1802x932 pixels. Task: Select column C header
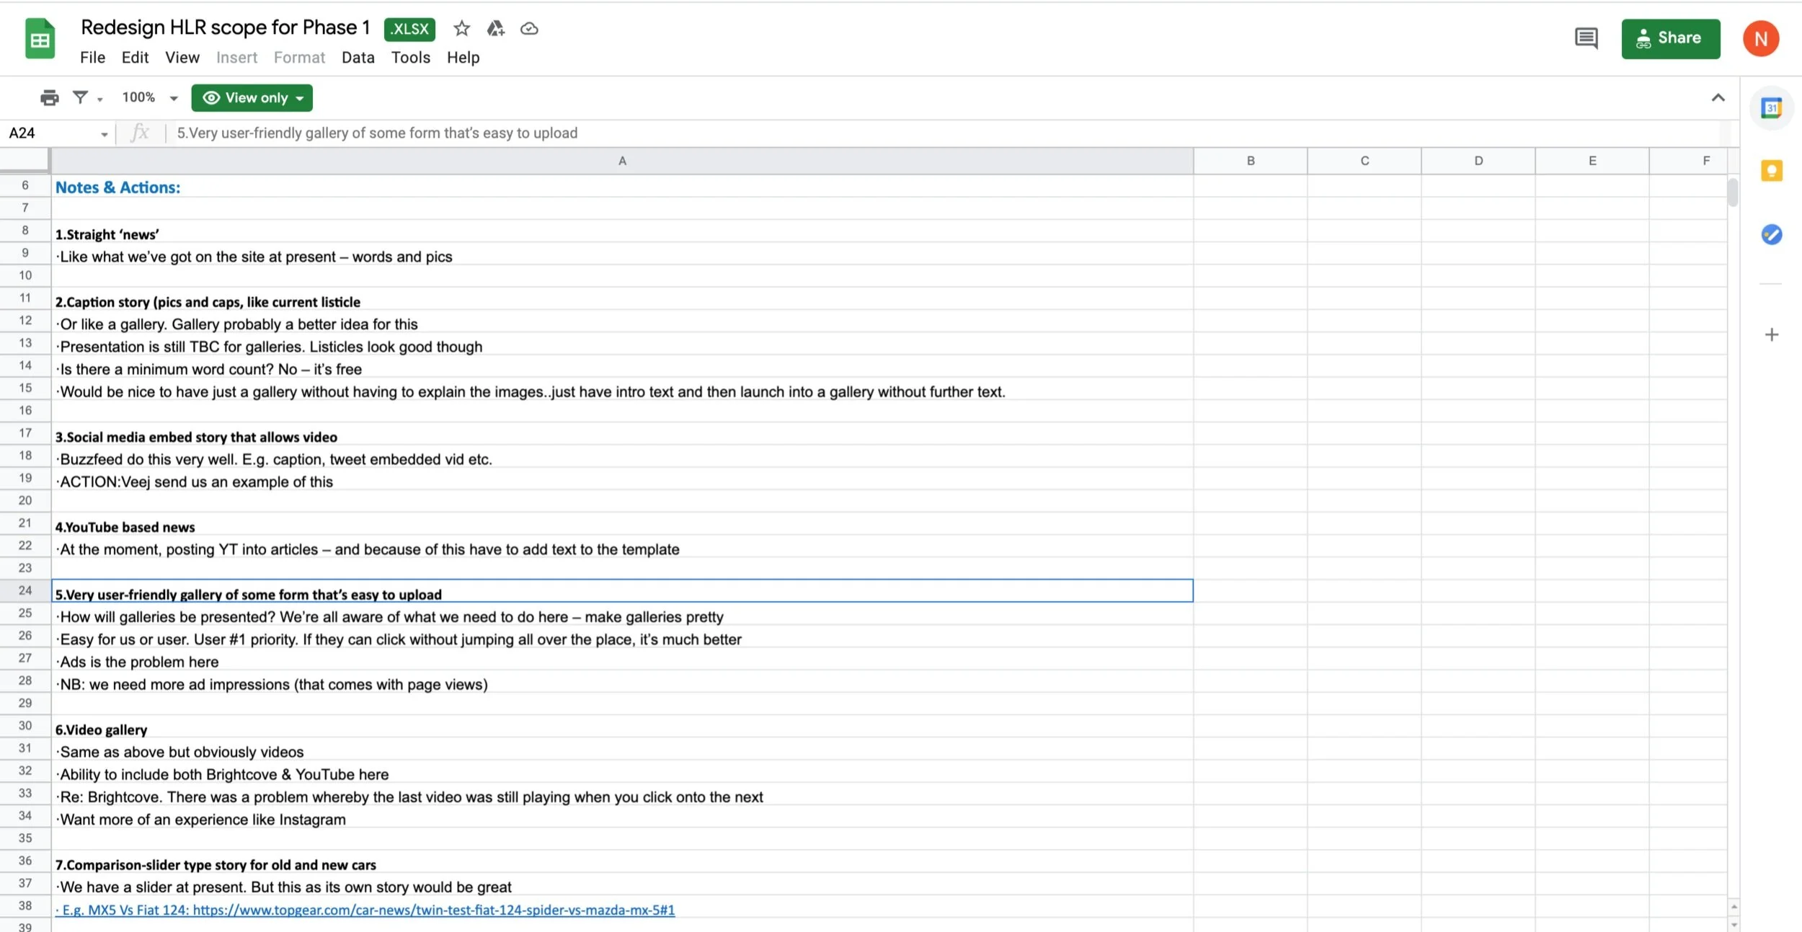(1364, 161)
